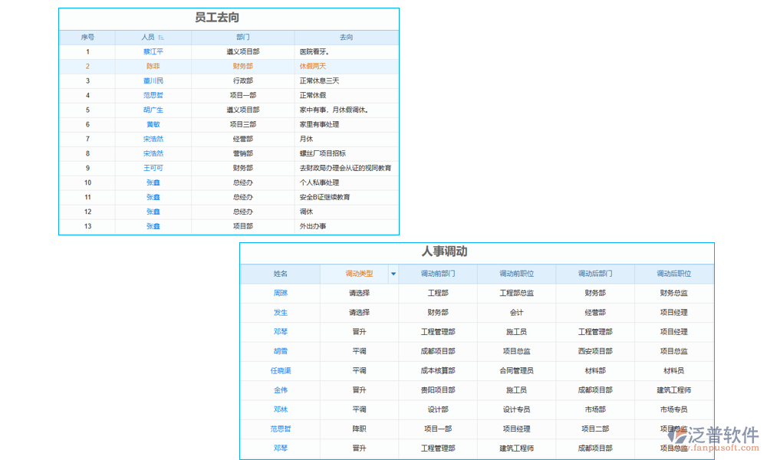Click the highlighted 陈菲 name link
Screen dimensions: 767x460
[x=153, y=66]
